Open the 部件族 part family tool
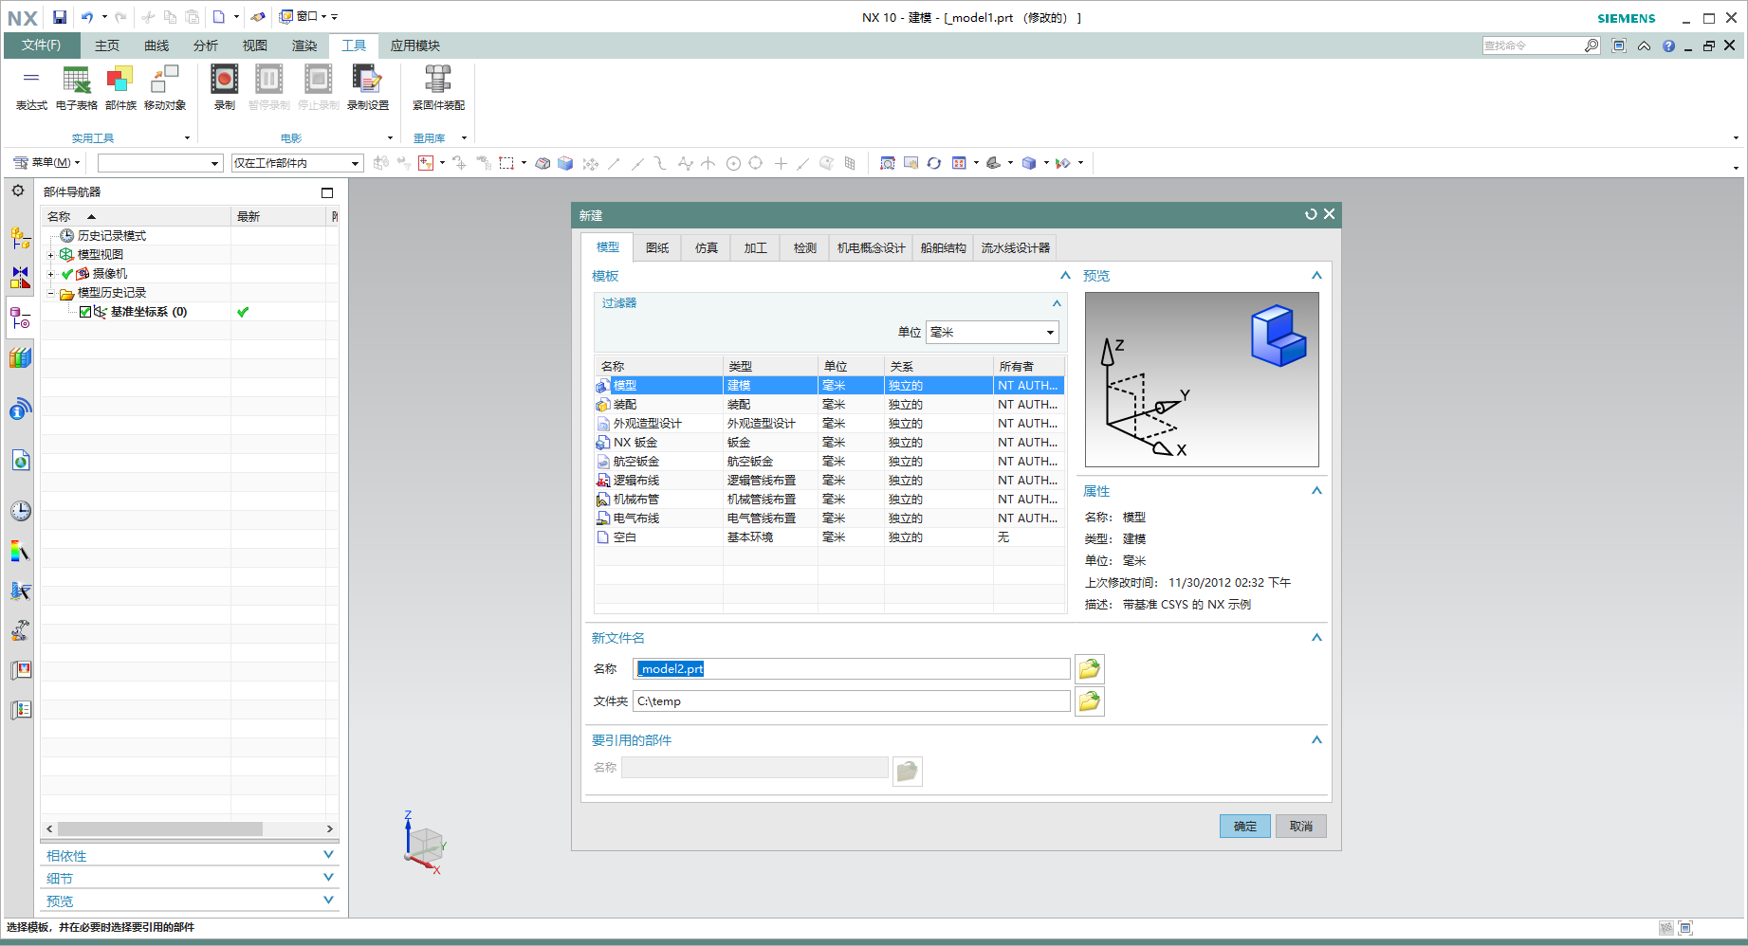Image resolution: width=1748 pixels, height=946 pixels. pyautogui.click(x=120, y=88)
